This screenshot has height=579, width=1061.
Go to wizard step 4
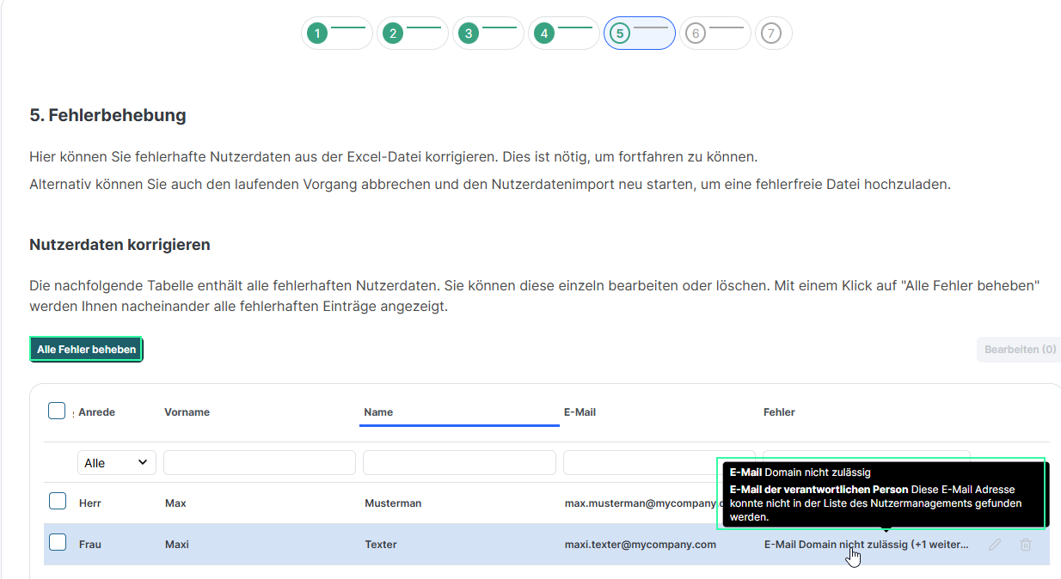click(544, 34)
